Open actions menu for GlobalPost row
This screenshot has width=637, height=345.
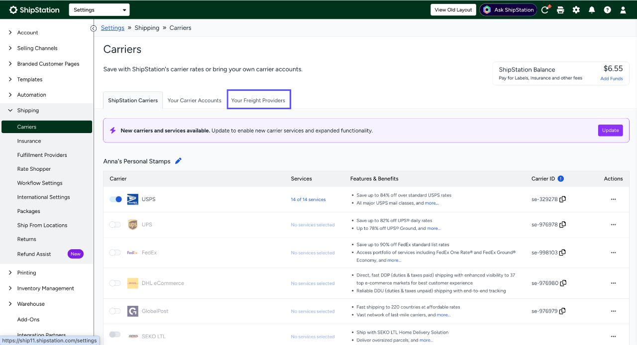pos(613,311)
